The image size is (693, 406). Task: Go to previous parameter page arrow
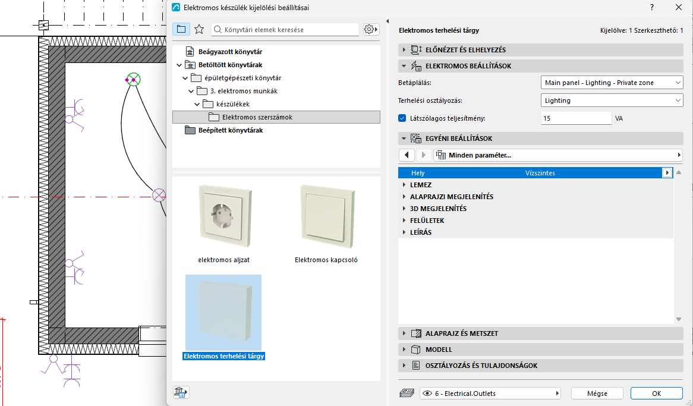[407, 155]
